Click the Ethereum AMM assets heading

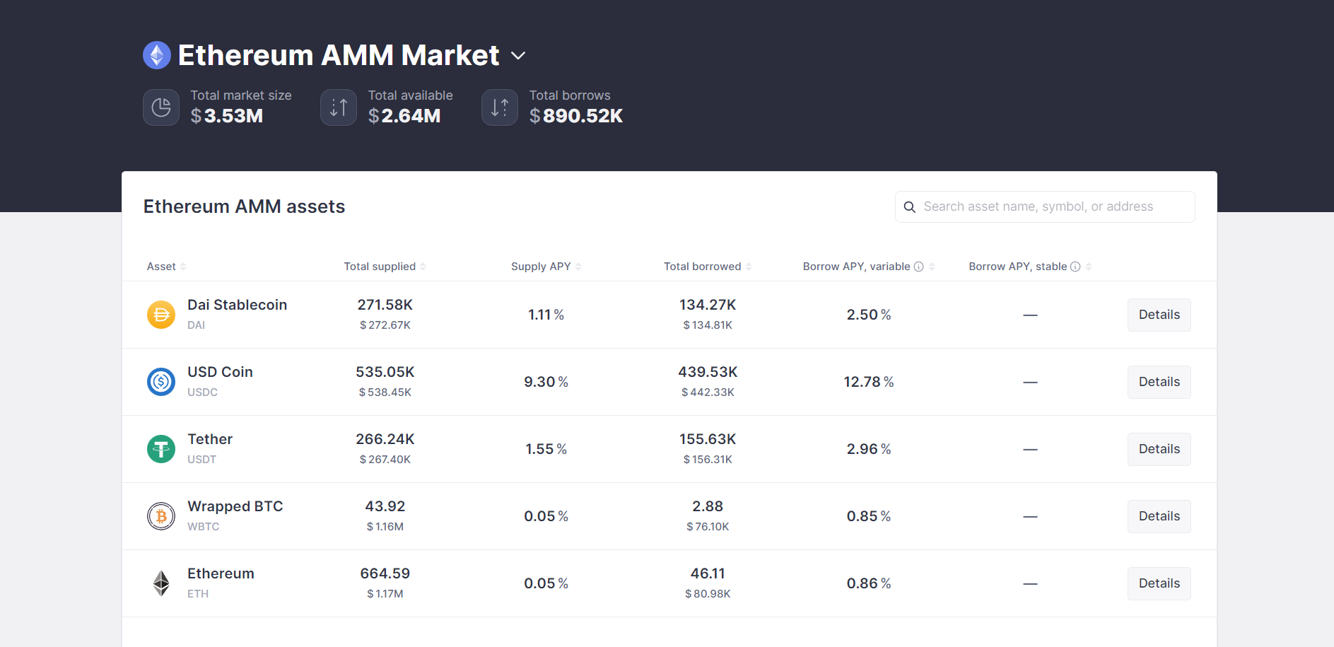pos(244,206)
